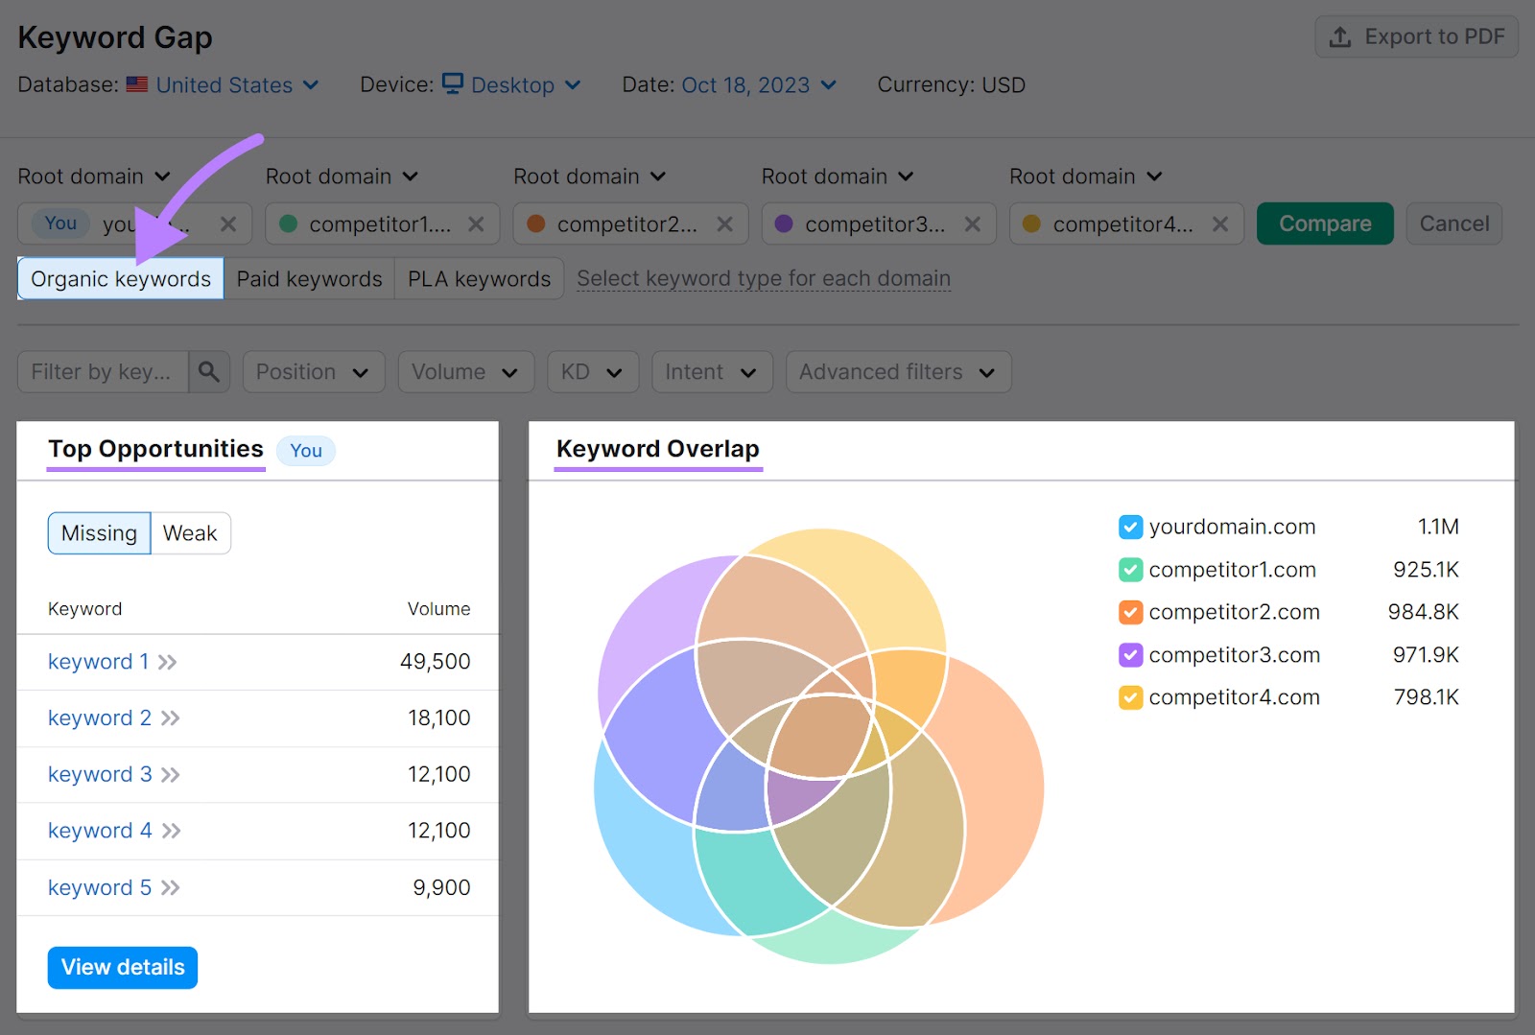Remove your domain using its X icon

pos(229,223)
